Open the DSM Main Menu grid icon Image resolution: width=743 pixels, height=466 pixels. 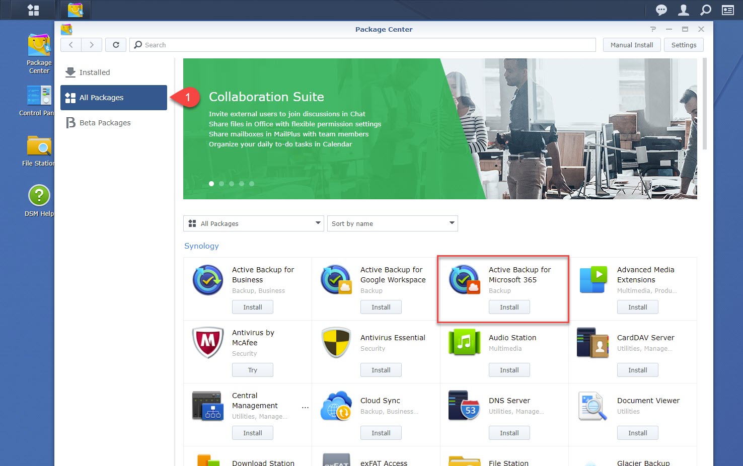click(x=33, y=10)
